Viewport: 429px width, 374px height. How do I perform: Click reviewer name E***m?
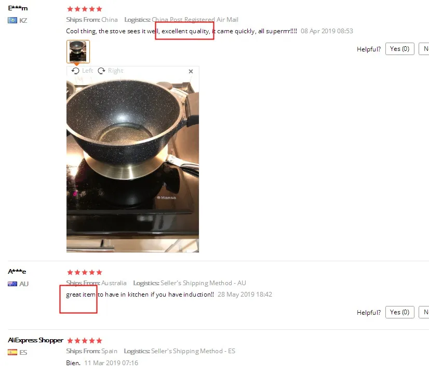pos(18,8)
